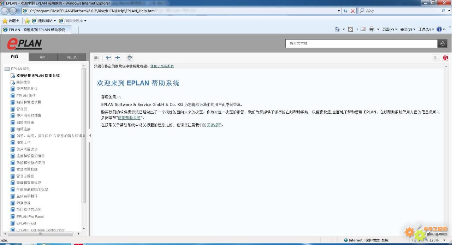Open the 编辑和管理项目 tree item

(29, 102)
